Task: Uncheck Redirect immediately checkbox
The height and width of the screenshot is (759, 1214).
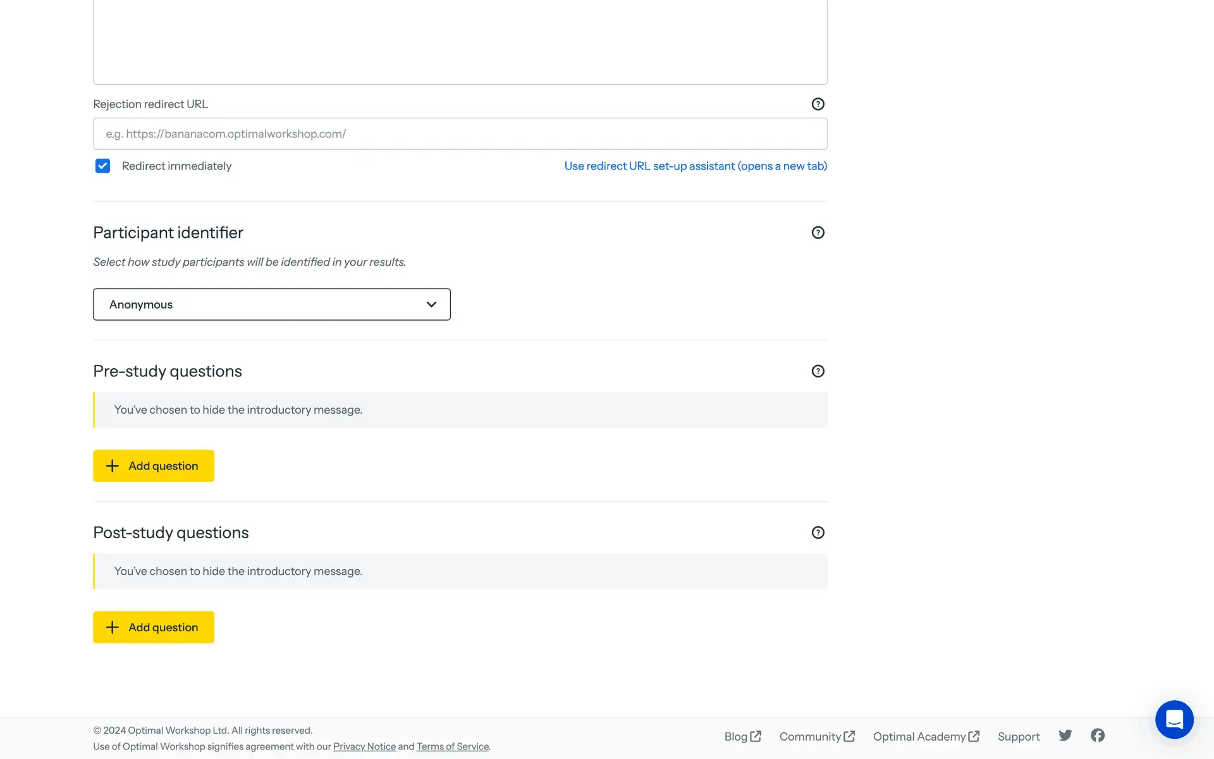Action: [102, 166]
